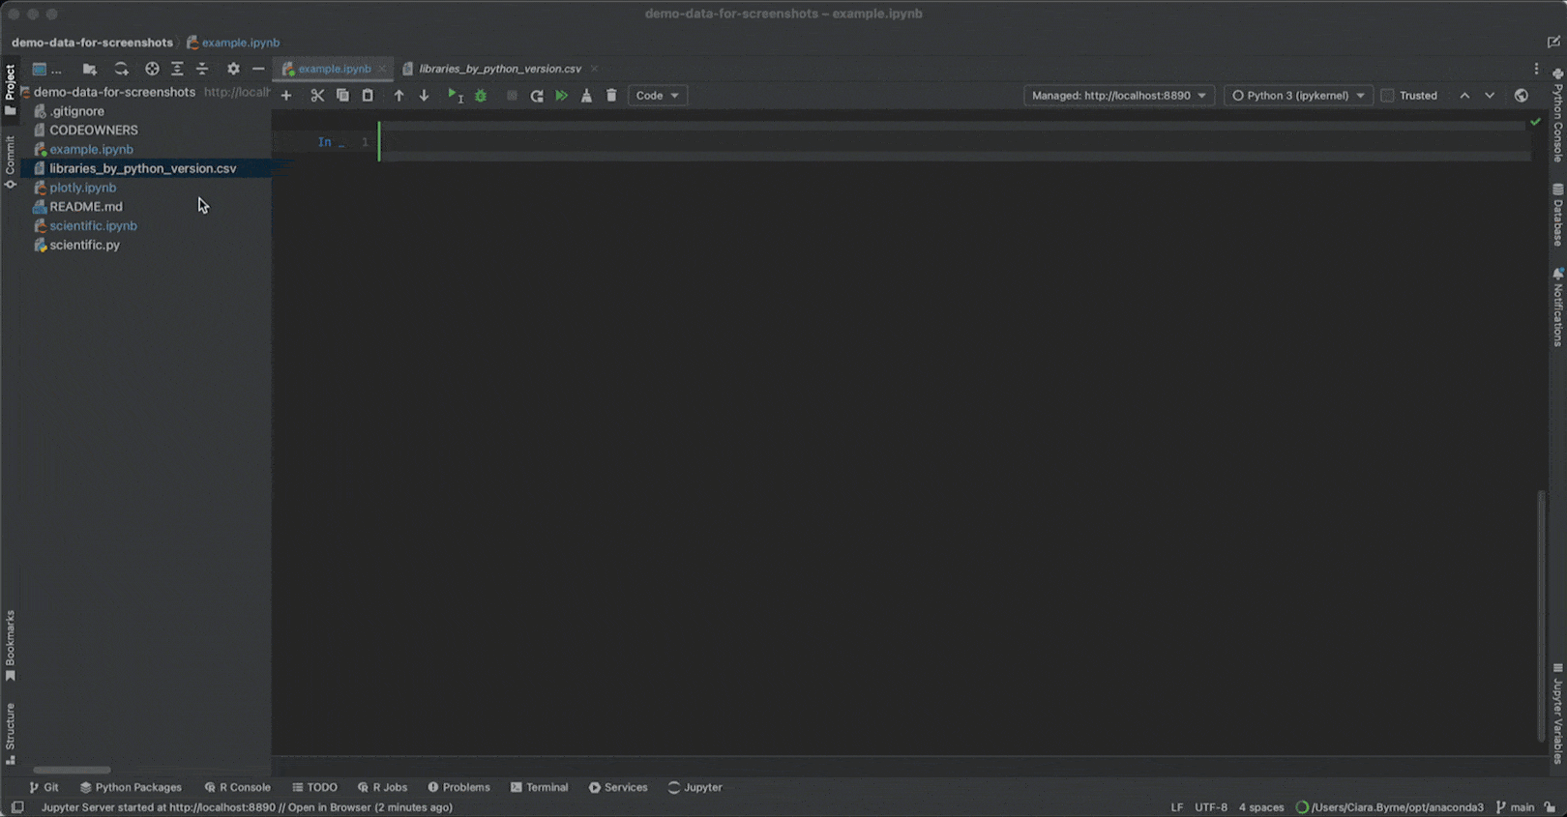Move cell down arrow icon
The image size is (1567, 817).
[424, 96]
